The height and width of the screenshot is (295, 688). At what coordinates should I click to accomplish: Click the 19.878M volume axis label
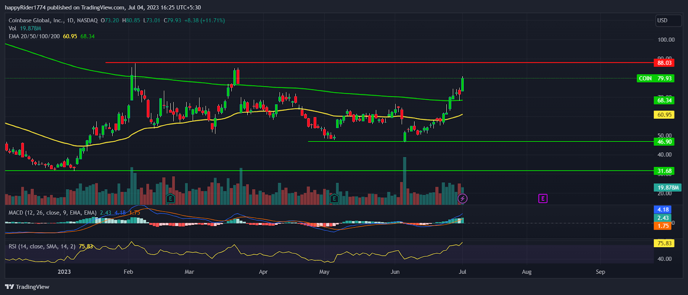pos(667,187)
